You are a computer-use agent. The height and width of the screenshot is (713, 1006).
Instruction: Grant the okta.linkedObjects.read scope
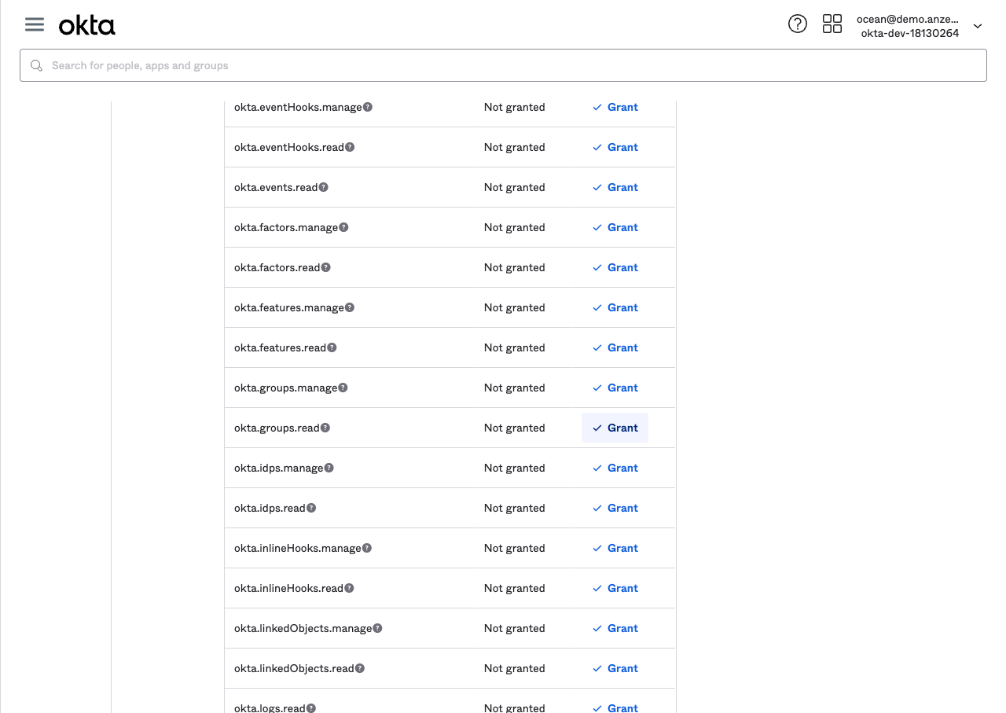(x=615, y=668)
